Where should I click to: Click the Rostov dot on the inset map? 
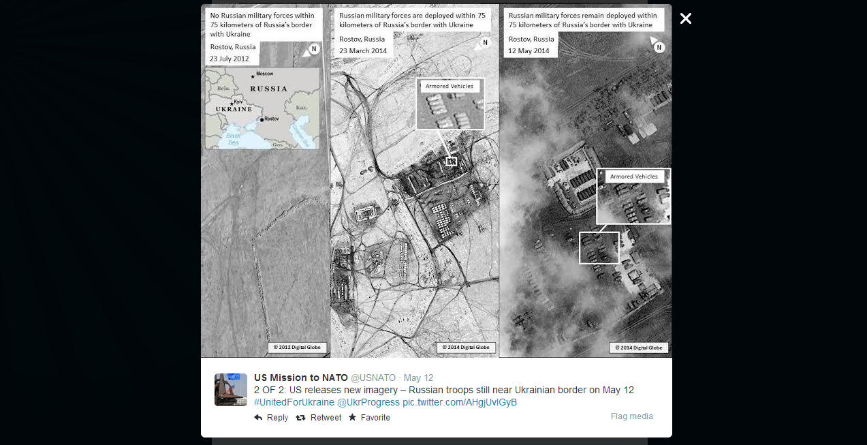262,119
